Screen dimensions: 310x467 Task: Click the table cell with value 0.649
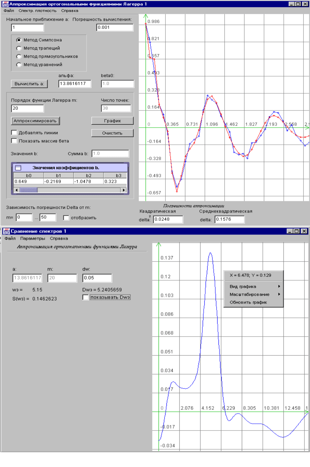tap(28, 182)
